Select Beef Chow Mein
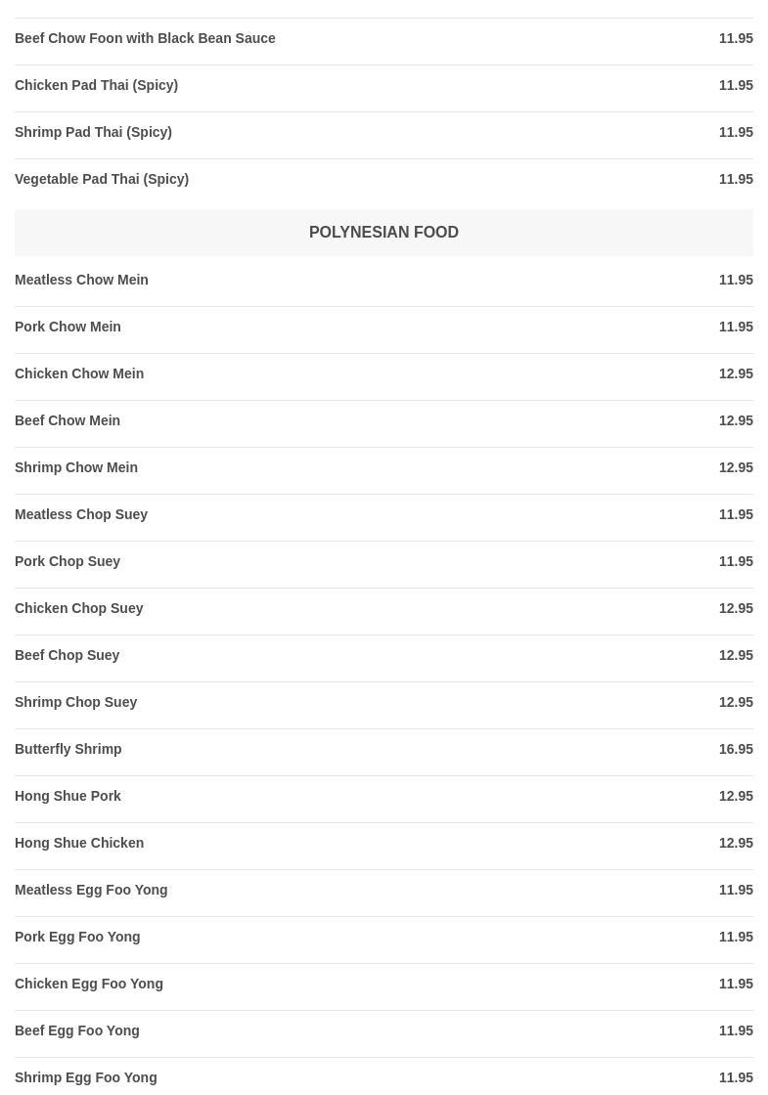The height and width of the screenshot is (1095, 768). [68, 420]
